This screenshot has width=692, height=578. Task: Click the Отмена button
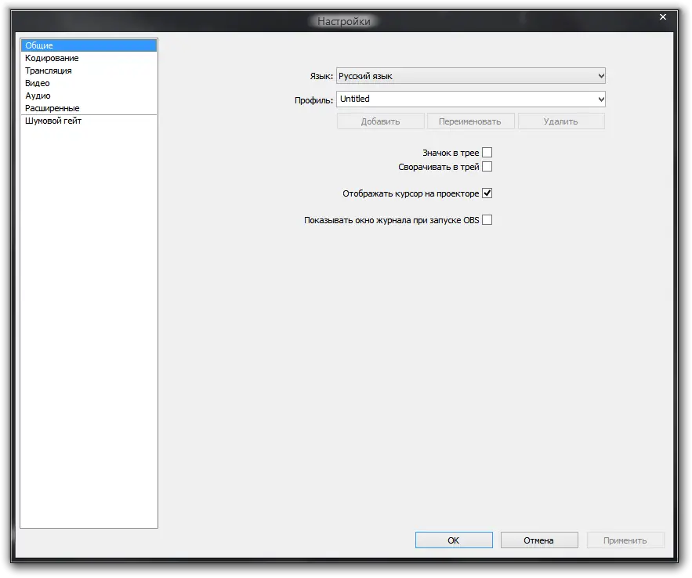[x=539, y=540]
